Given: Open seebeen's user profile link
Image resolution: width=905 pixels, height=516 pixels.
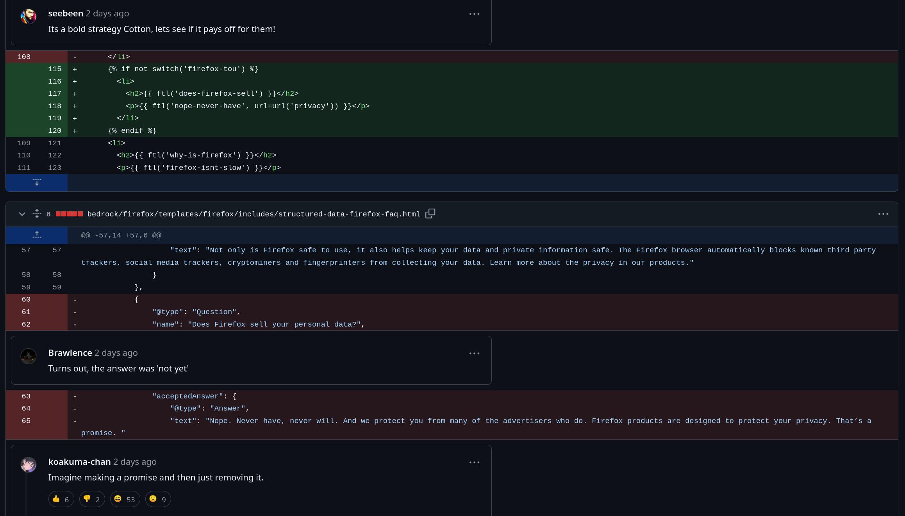Looking at the screenshot, I should (66, 13).
